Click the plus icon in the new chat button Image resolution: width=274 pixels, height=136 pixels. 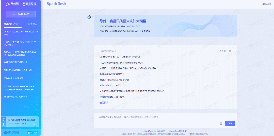point(14,14)
